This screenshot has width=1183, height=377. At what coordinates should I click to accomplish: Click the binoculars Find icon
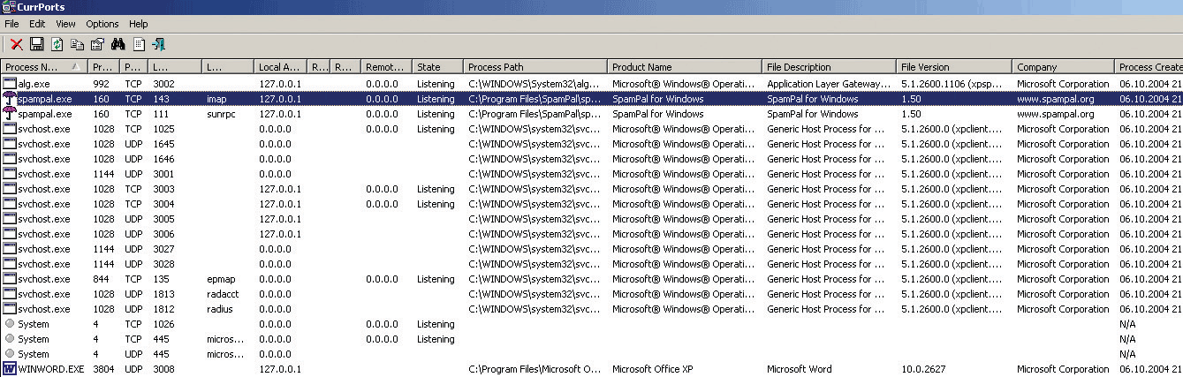pos(118,44)
